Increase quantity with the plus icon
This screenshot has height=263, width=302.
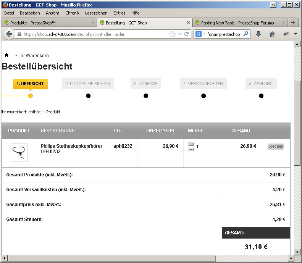click(x=191, y=144)
